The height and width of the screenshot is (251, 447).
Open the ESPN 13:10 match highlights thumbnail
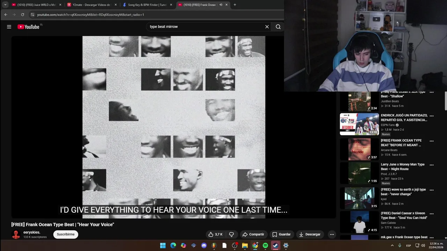pyautogui.click(x=359, y=124)
